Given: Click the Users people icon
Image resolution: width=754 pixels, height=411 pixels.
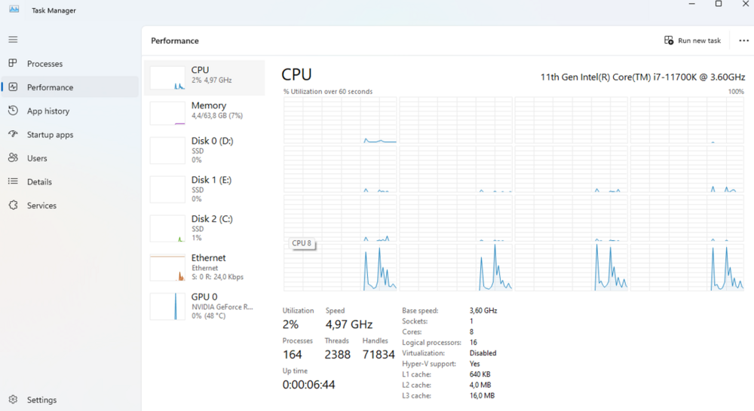Looking at the screenshot, I should click(x=13, y=157).
